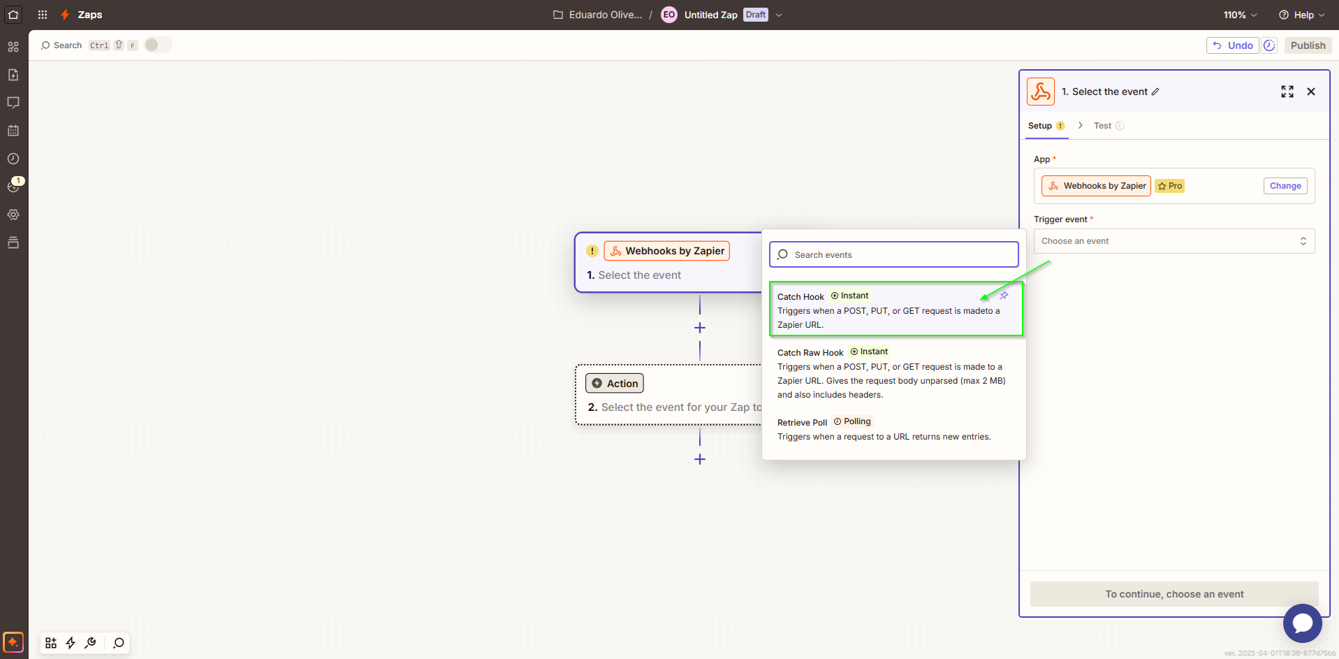Add a step between trigger and action

[x=700, y=328]
